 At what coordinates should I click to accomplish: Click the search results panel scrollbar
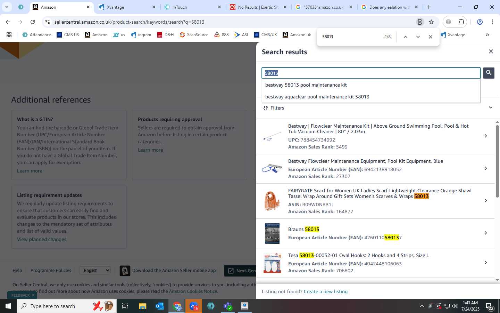[497, 161]
